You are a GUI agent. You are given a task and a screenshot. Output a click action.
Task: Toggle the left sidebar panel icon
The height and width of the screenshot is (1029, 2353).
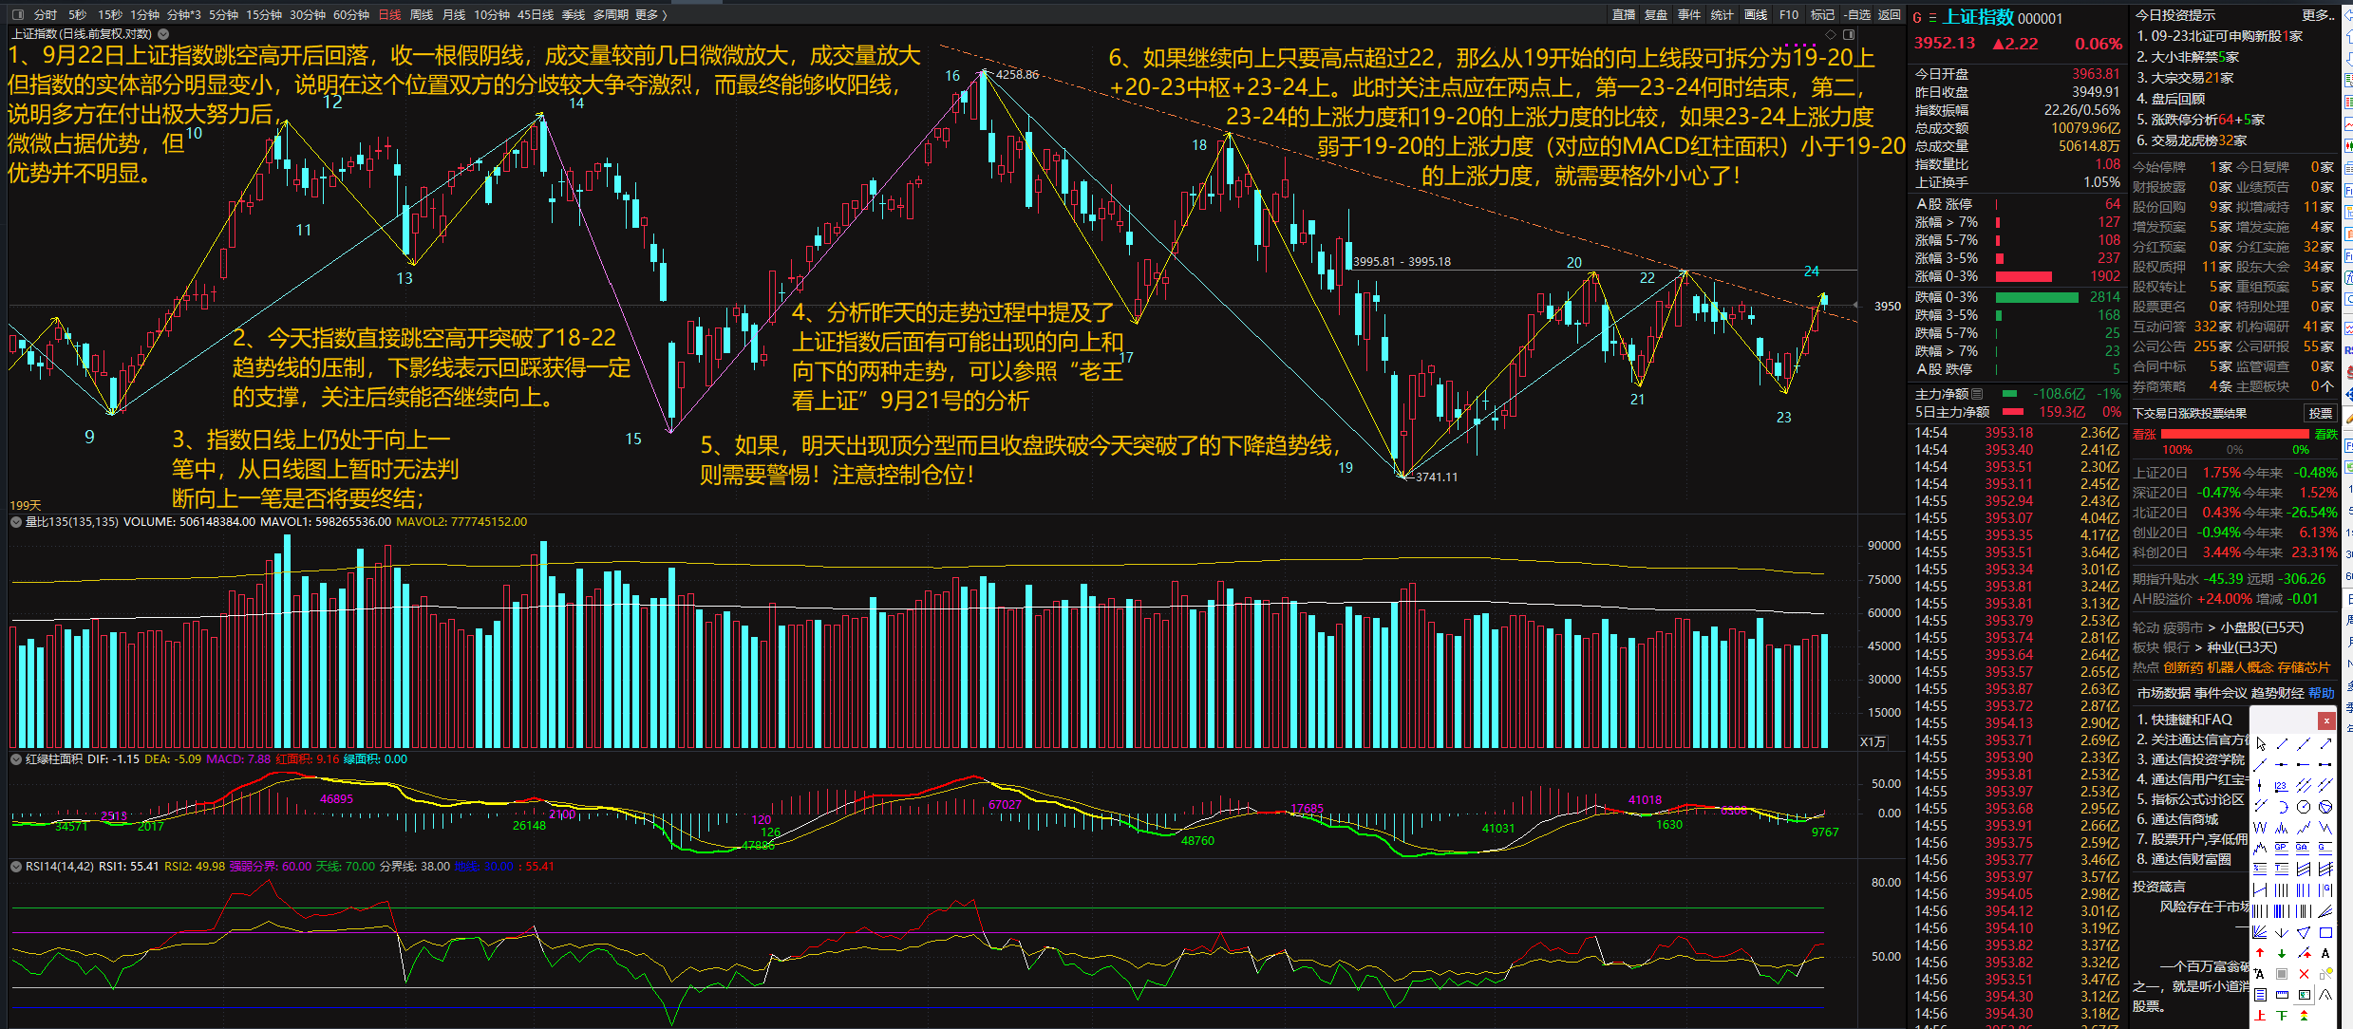tap(17, 14)
